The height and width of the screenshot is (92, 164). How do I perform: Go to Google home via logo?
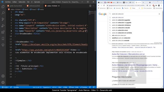tap(102, 14)
